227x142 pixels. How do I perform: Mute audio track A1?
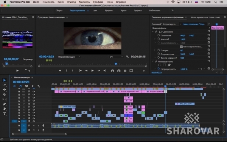(x=34, y=126)
